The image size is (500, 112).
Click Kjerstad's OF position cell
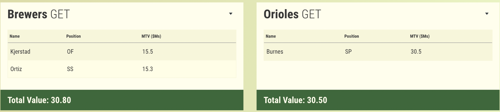pos(70,52)
